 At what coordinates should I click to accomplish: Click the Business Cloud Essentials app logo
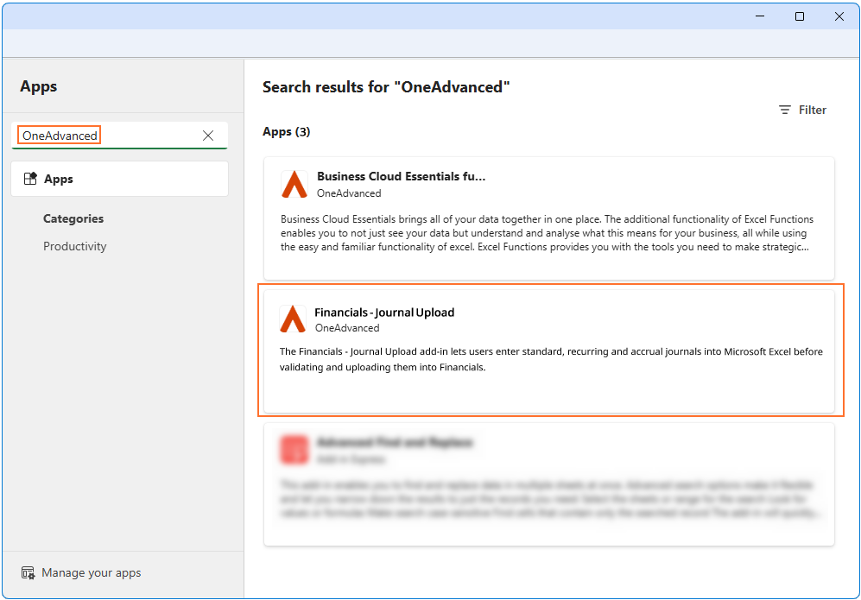[294, 184]
